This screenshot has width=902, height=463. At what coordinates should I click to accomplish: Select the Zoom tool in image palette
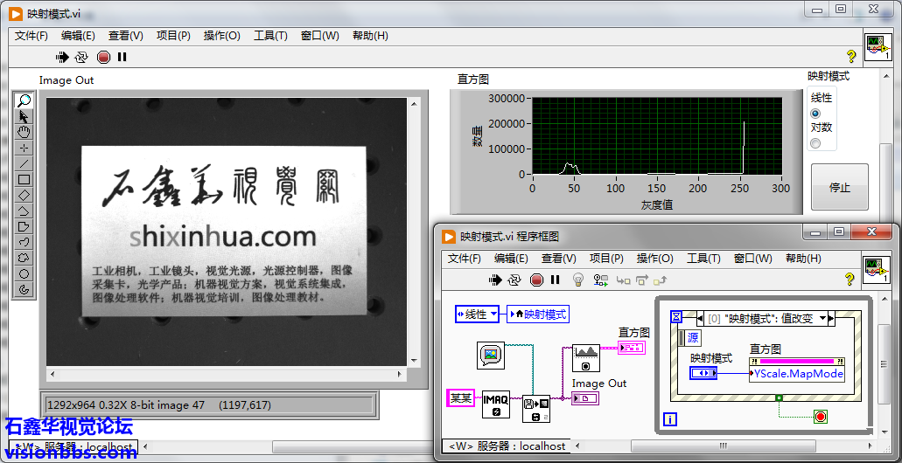[x=24, y=101]
